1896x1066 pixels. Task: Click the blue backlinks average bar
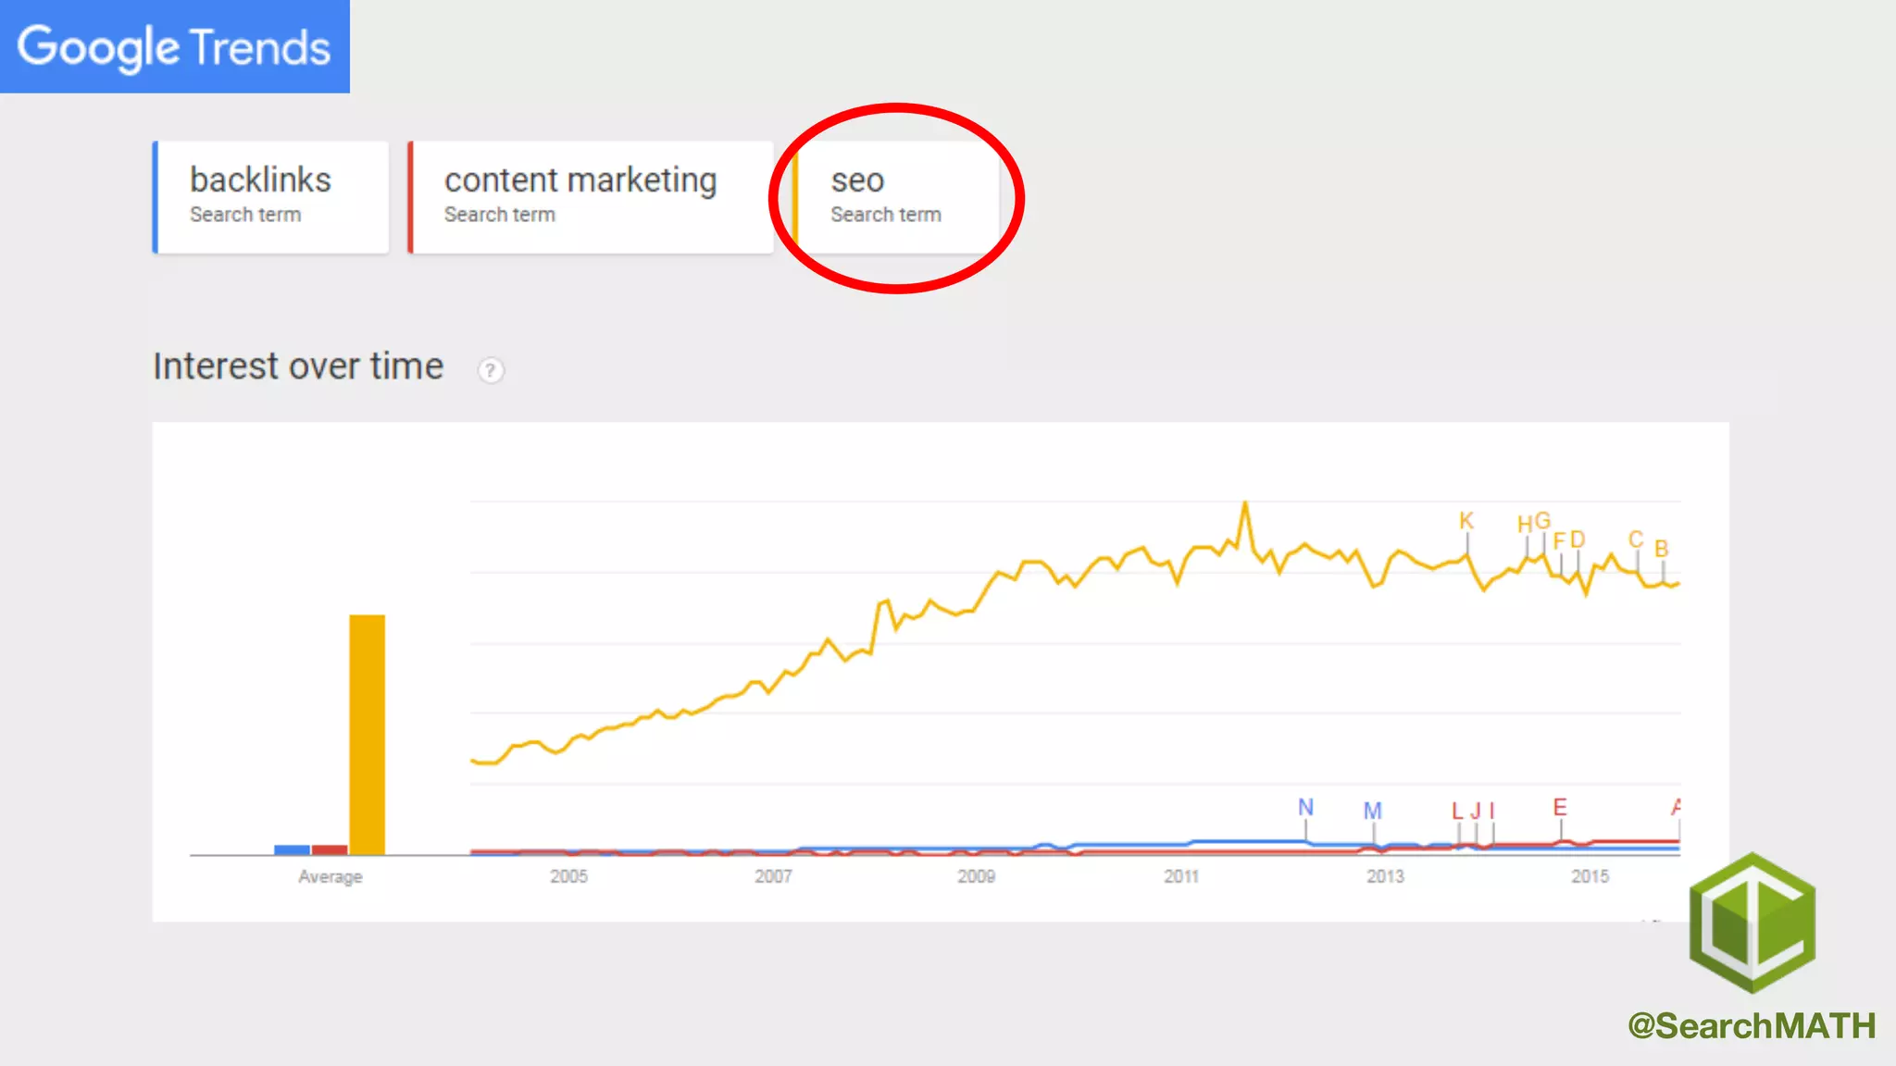point(292,849)
